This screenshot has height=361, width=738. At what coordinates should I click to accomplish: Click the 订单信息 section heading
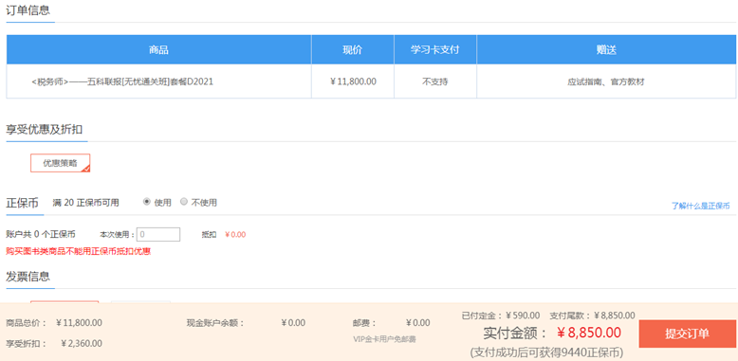[28, 10]
